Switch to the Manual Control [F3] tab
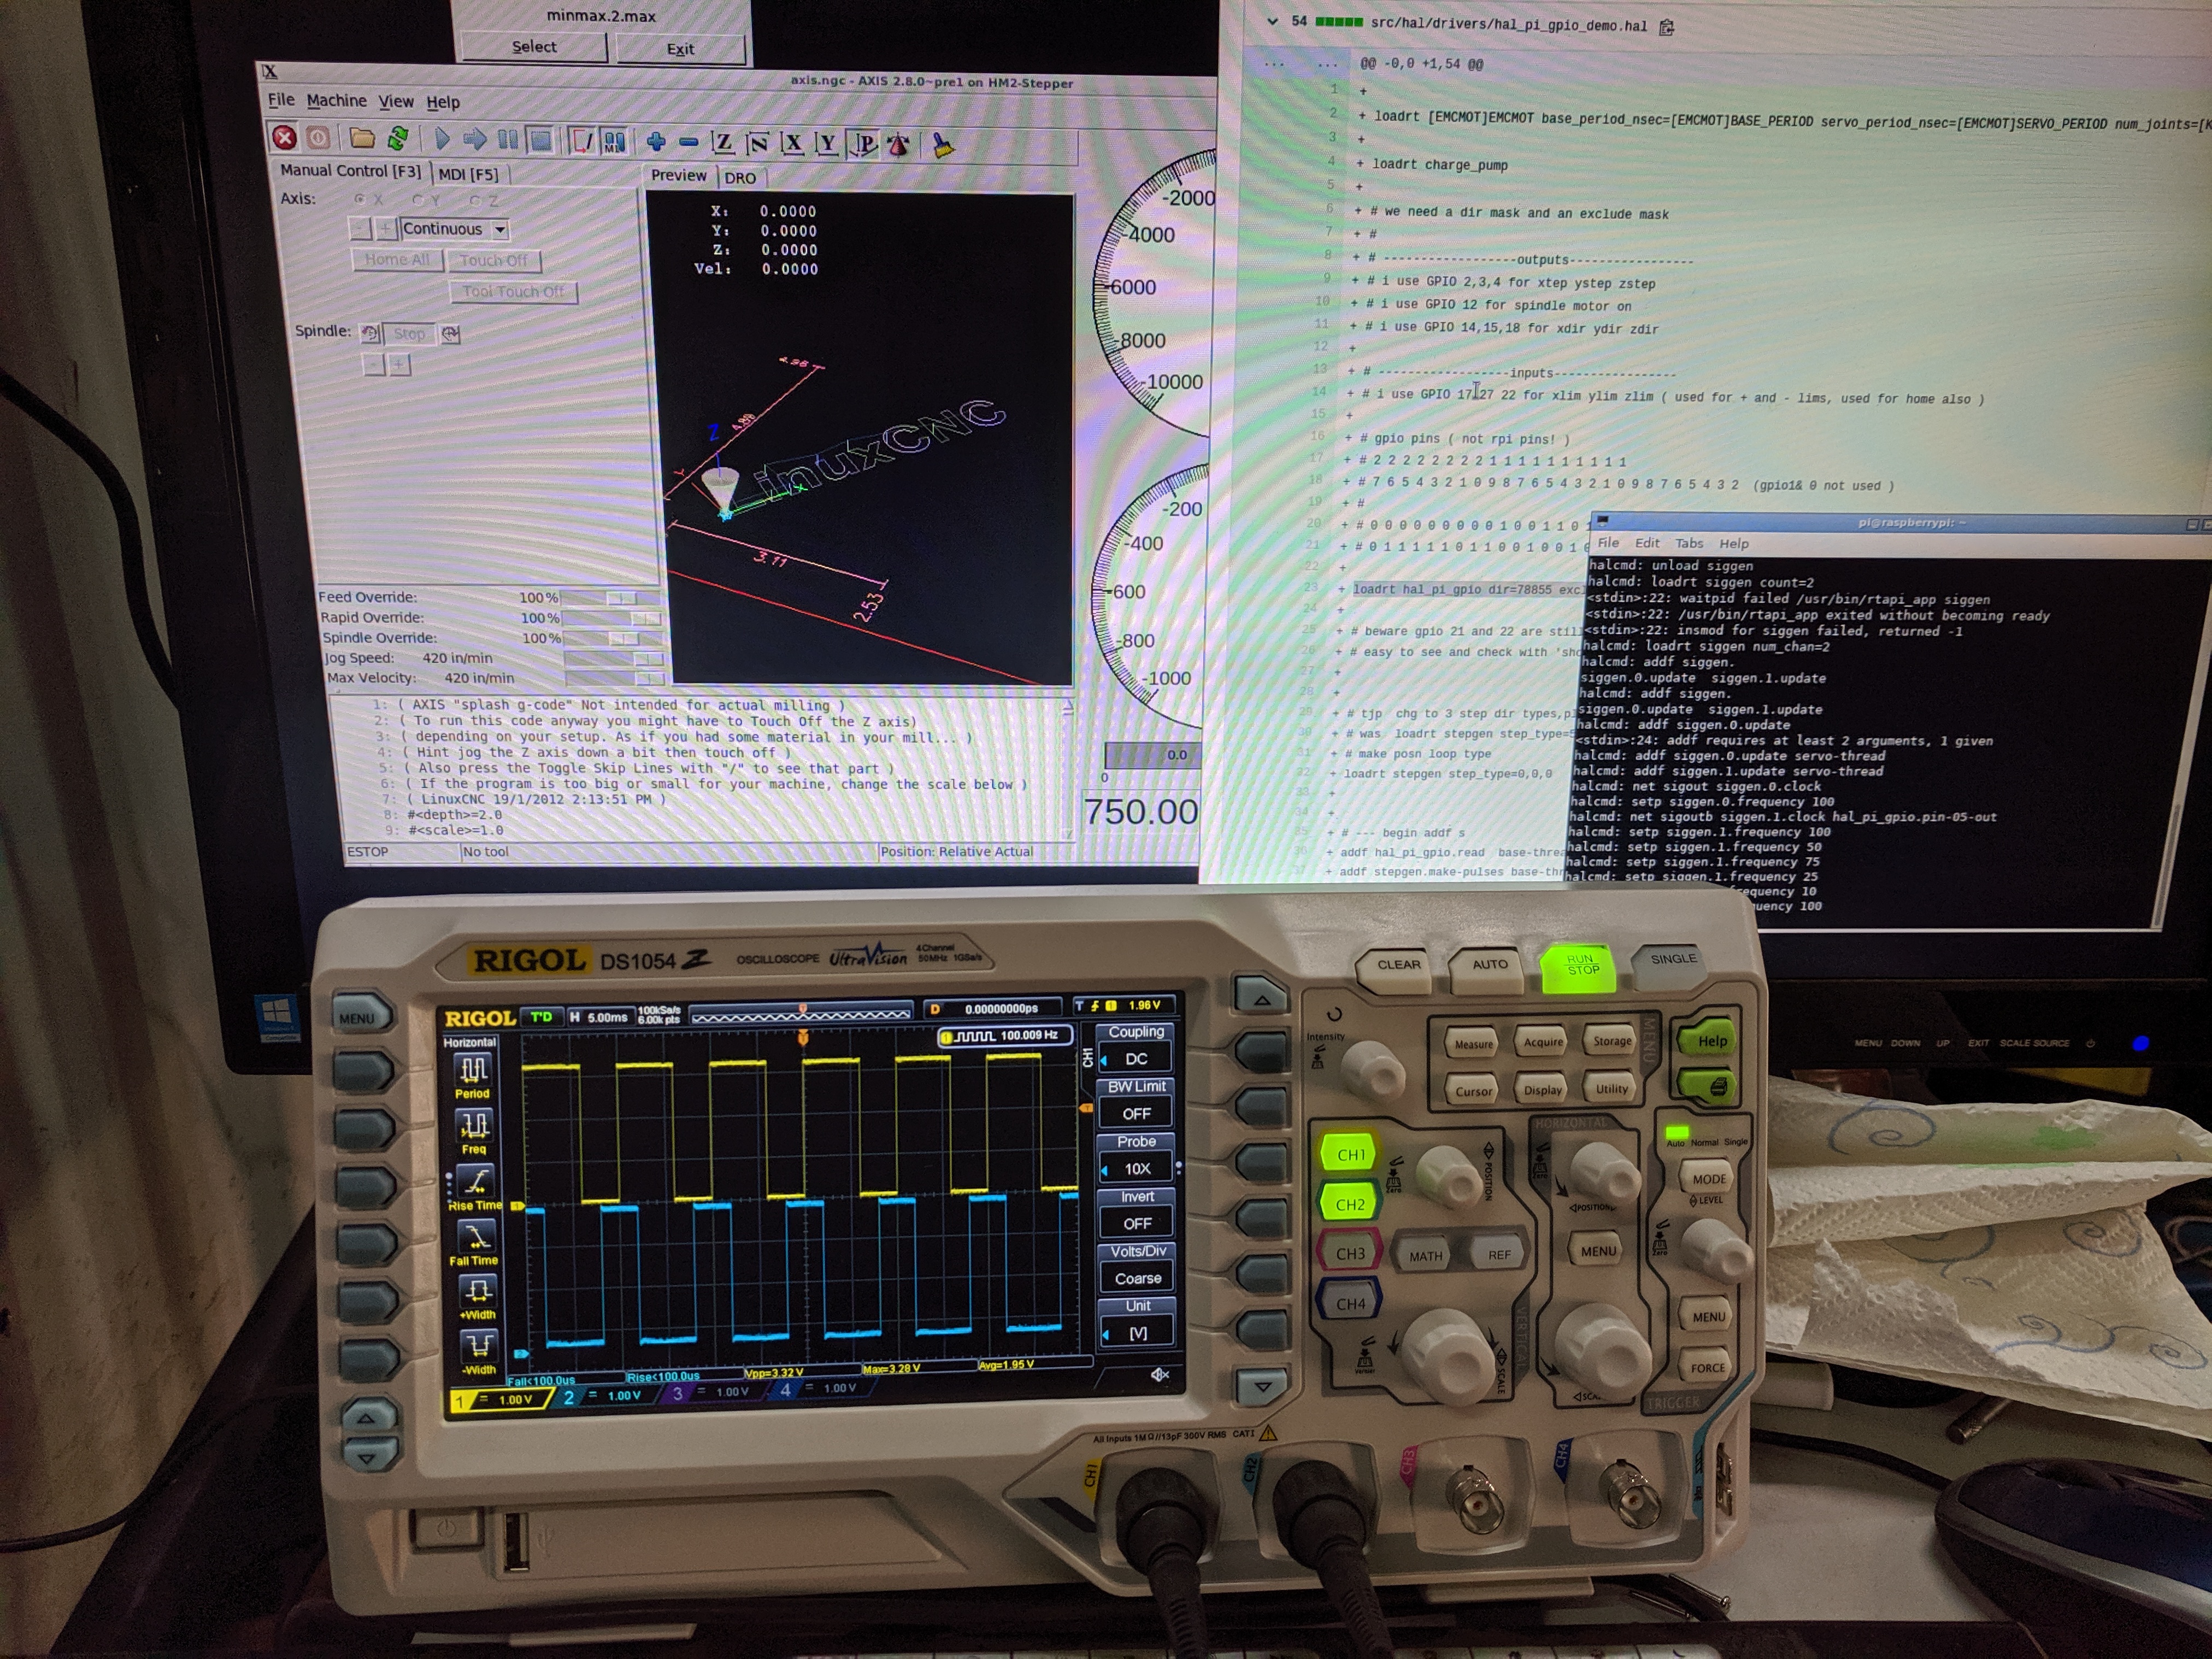2212x1659 pixels. 351,171
